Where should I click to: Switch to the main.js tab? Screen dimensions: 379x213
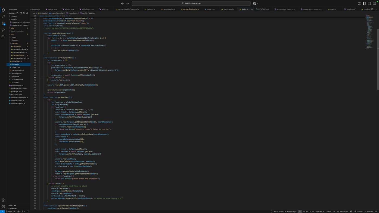click(333, 9)
